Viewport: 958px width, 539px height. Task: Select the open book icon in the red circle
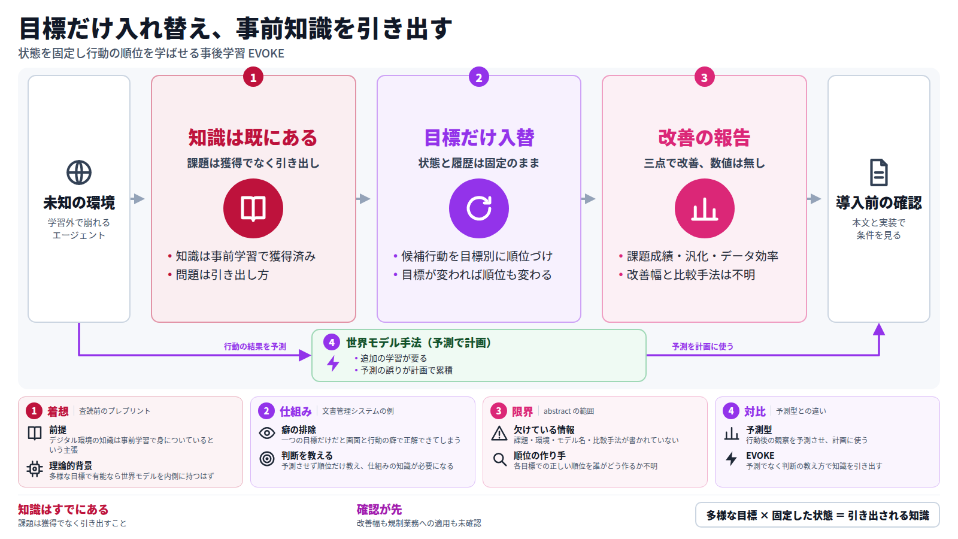253,208
